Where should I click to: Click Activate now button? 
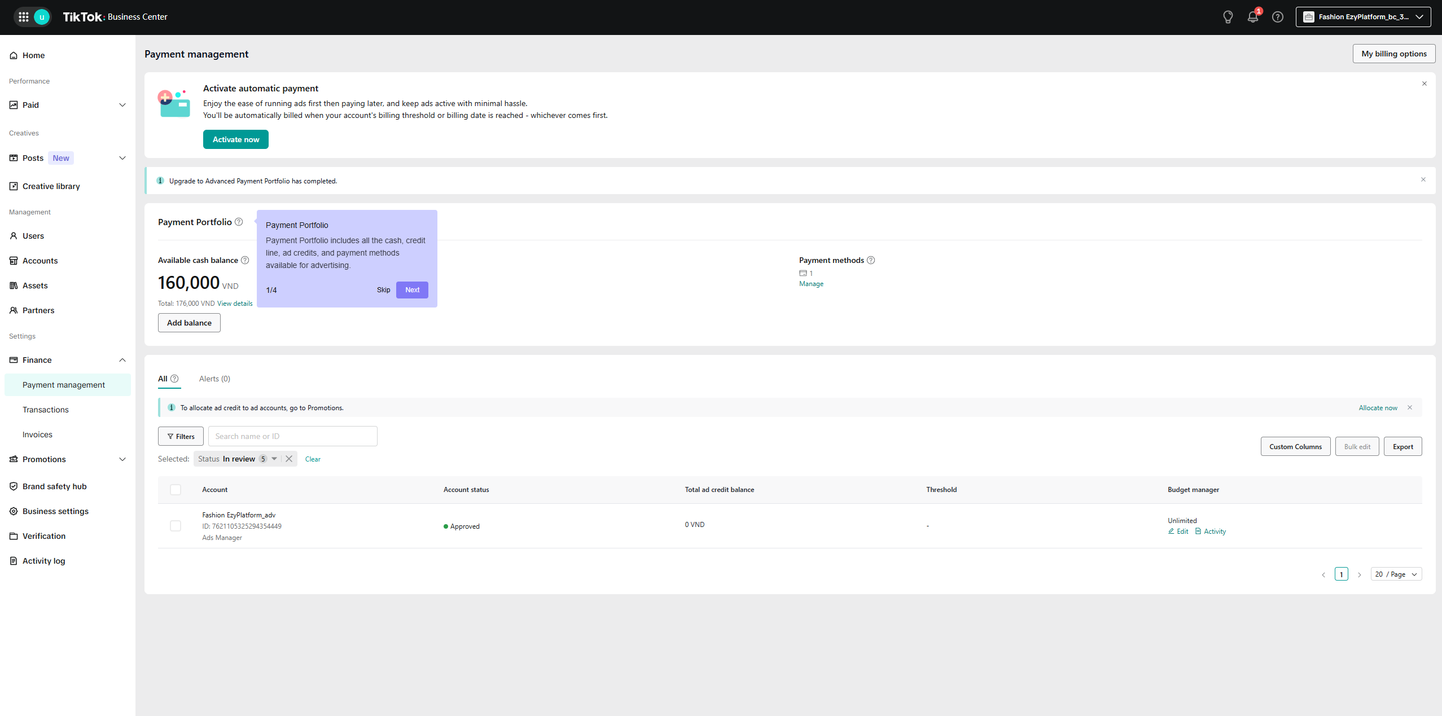tap(236, 139)
